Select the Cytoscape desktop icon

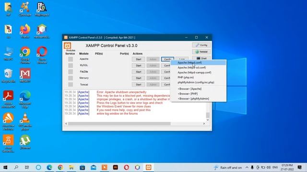[25, 9]
